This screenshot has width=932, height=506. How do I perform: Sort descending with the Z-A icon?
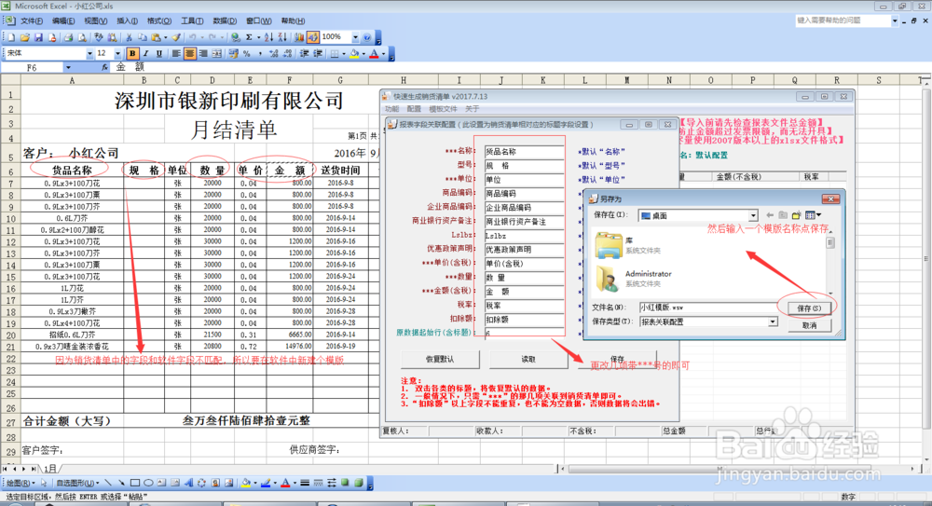click(283, 37)
